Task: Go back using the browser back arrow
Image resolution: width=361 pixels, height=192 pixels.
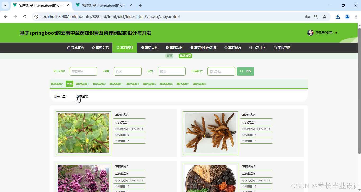Action: click(x=6, y=17)
